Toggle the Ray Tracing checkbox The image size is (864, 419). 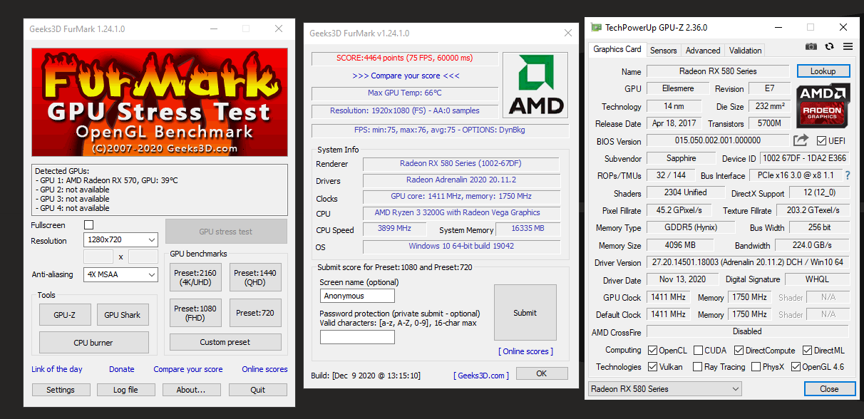[x=697, y=368]
